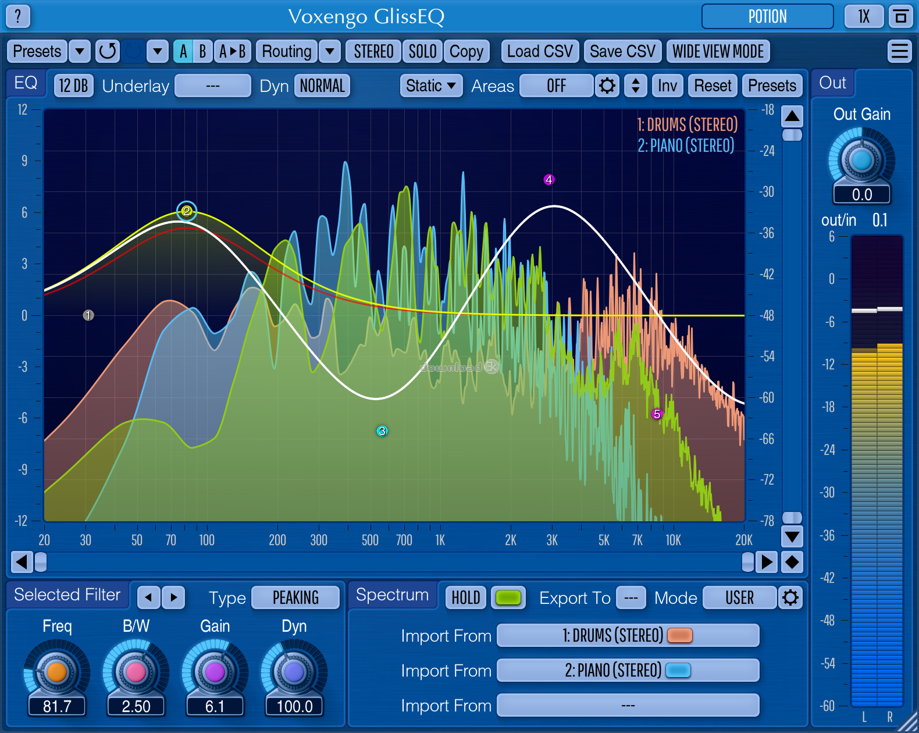Click the green spectrum color swatch
Image resolution: width=919 pixels, height=733 pixels.
[508, 597]
